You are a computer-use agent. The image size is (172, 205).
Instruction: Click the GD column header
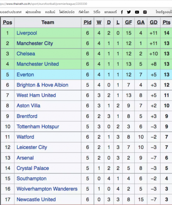(154, 22)
